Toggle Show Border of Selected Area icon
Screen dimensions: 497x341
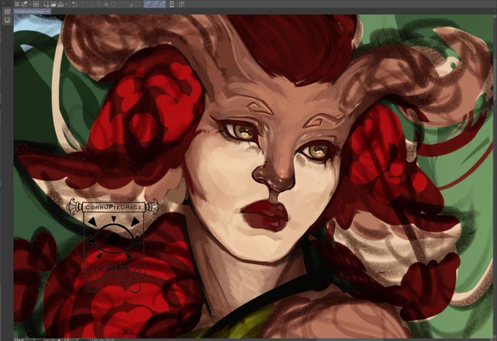137,4
